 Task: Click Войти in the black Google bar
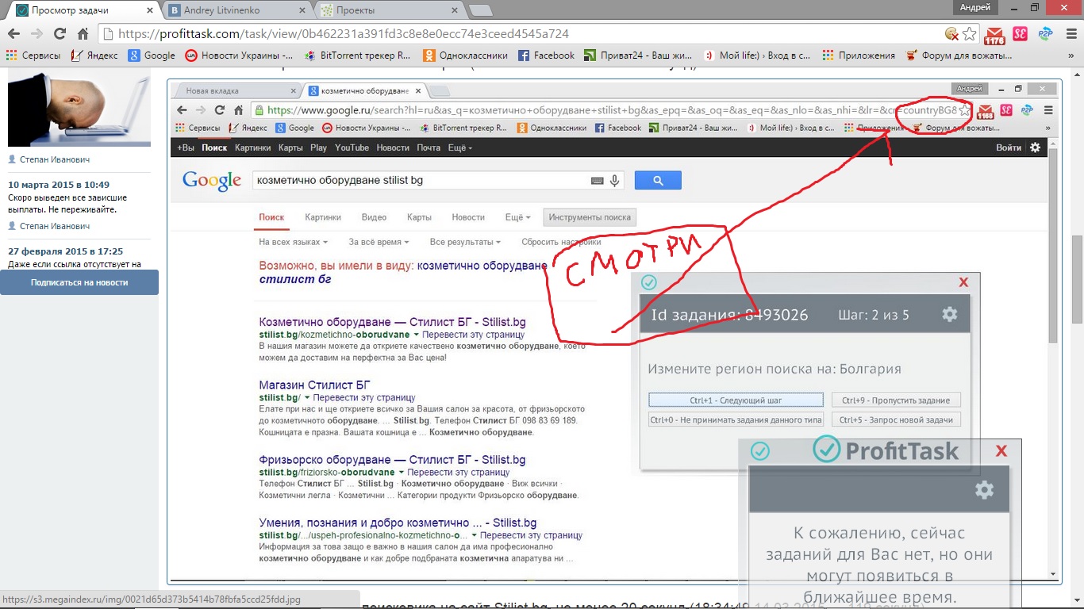coord(1009,147)
